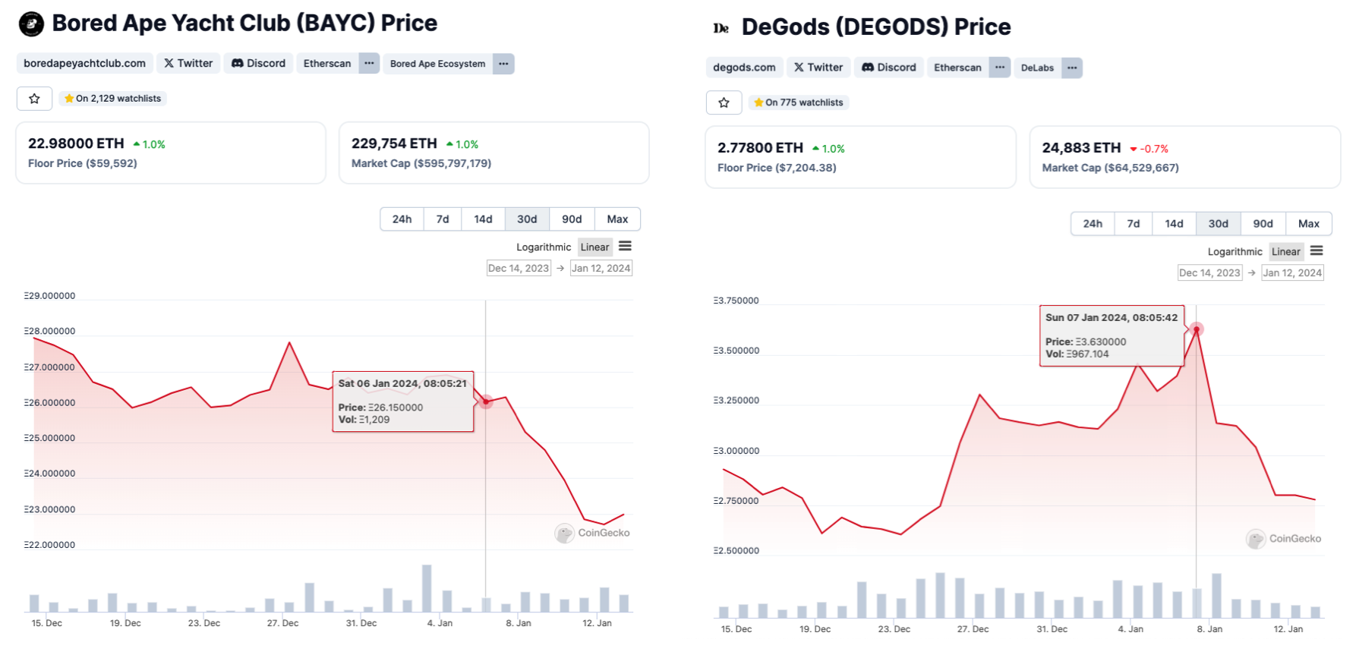Expand more options beside DeLabs
Viewport: 1359px width, 658px height.
1071,68
